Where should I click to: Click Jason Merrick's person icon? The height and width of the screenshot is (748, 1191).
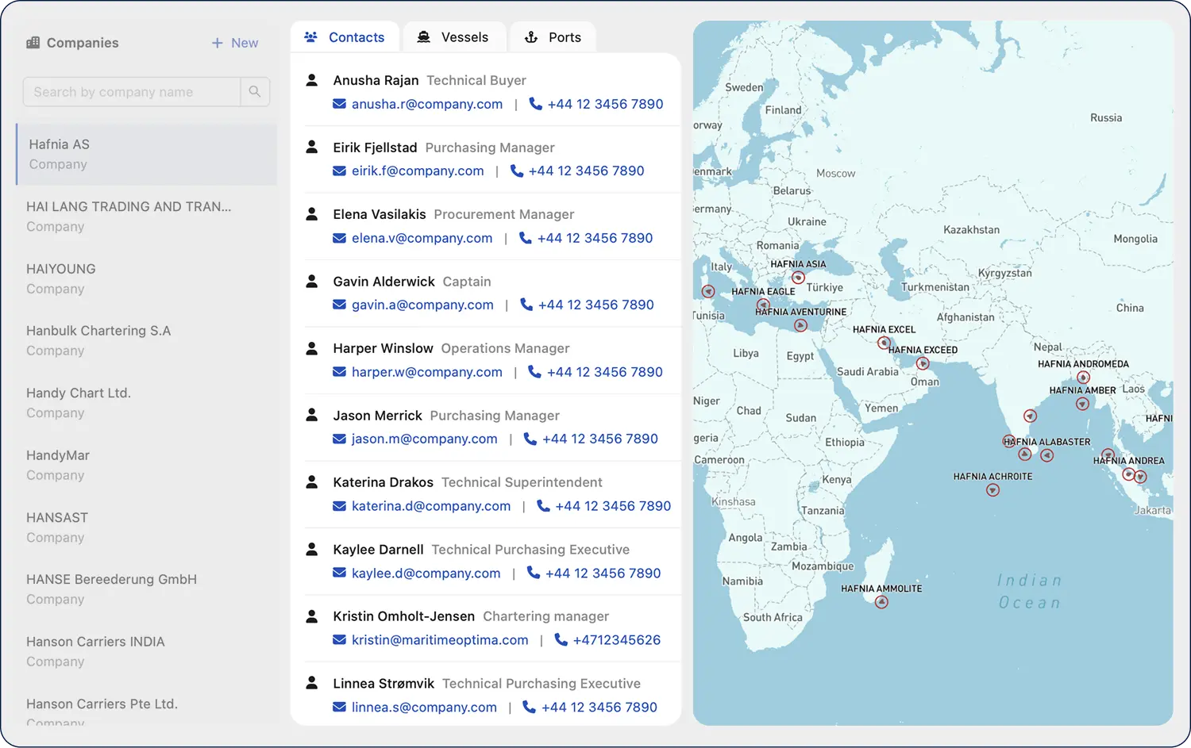(312, 415)
